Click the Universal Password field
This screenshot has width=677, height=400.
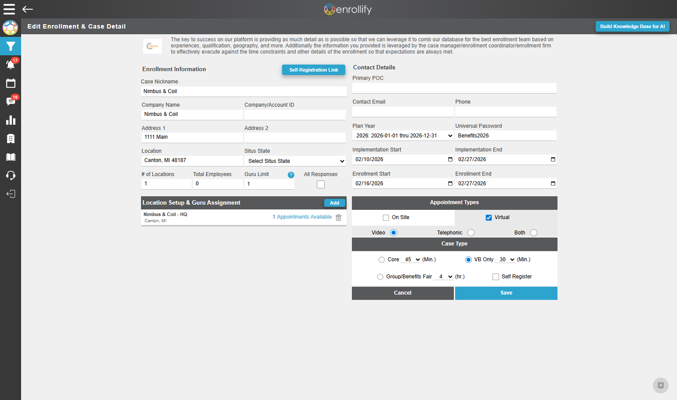(506, 136)
